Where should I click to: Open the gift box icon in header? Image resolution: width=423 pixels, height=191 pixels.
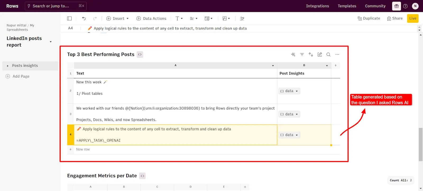point(396,6)
